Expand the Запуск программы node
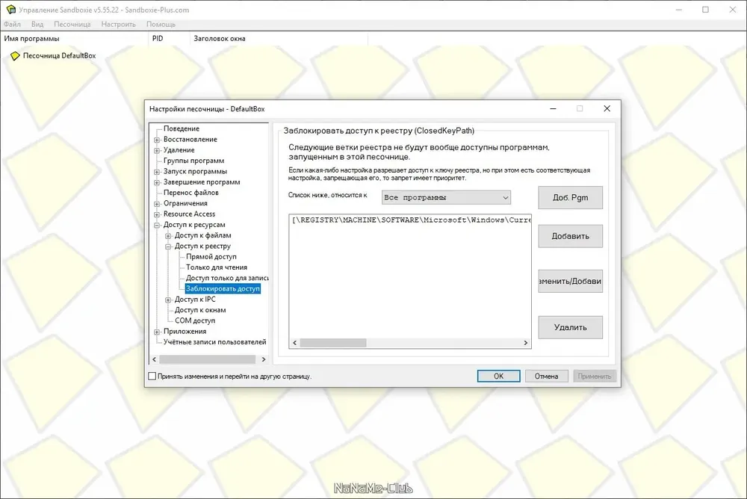 pyautogui.click(x=157, y=172)
